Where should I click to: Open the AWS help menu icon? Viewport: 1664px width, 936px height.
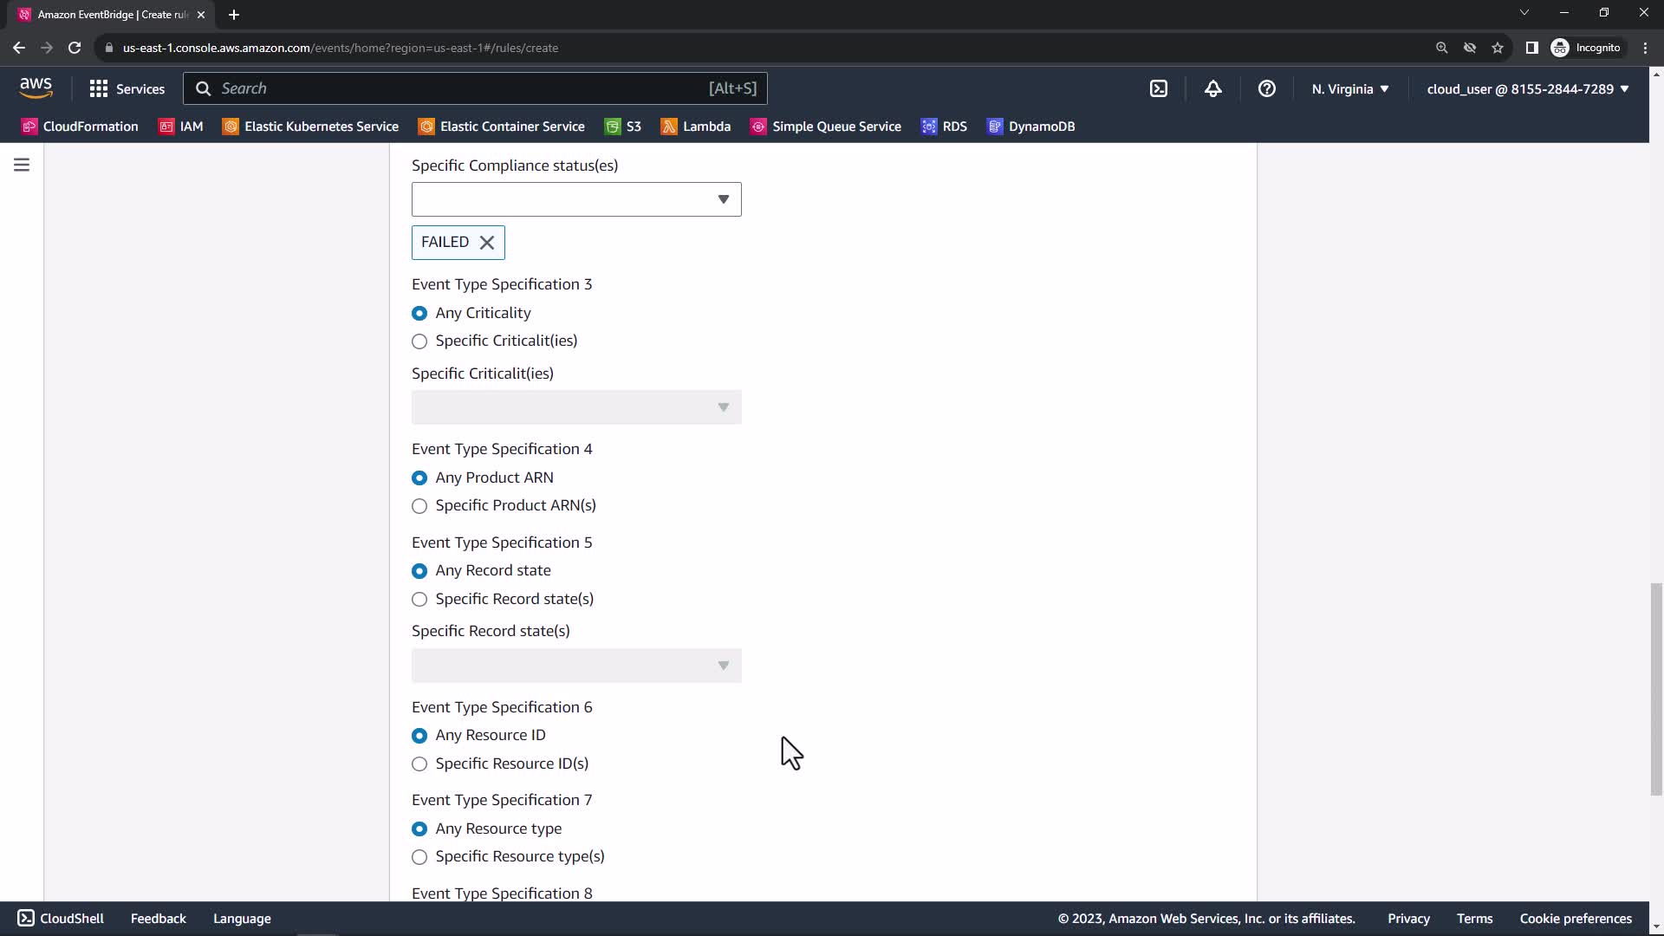click(1266, 88)
